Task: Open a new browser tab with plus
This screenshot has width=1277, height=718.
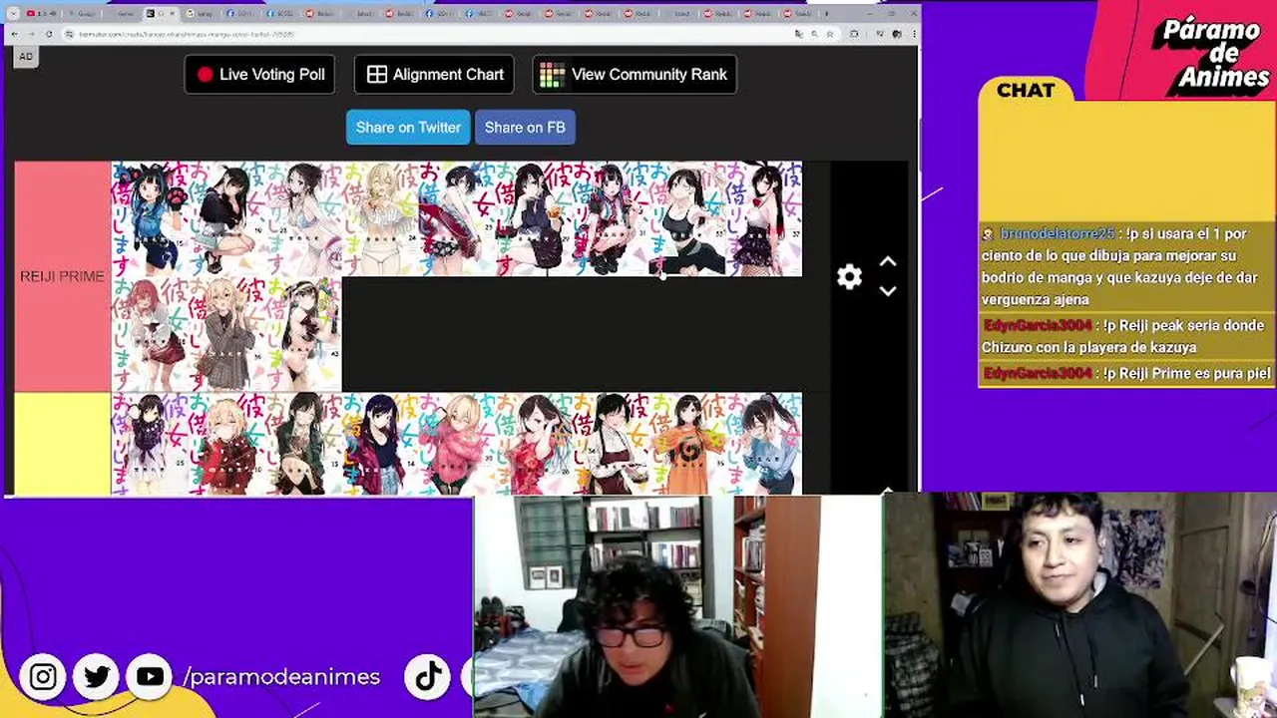Action: point(827,14)
